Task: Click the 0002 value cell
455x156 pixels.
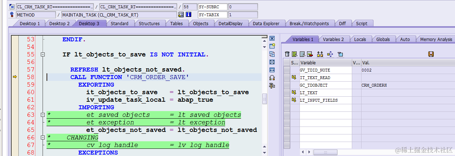Action: tap(408, 70)
